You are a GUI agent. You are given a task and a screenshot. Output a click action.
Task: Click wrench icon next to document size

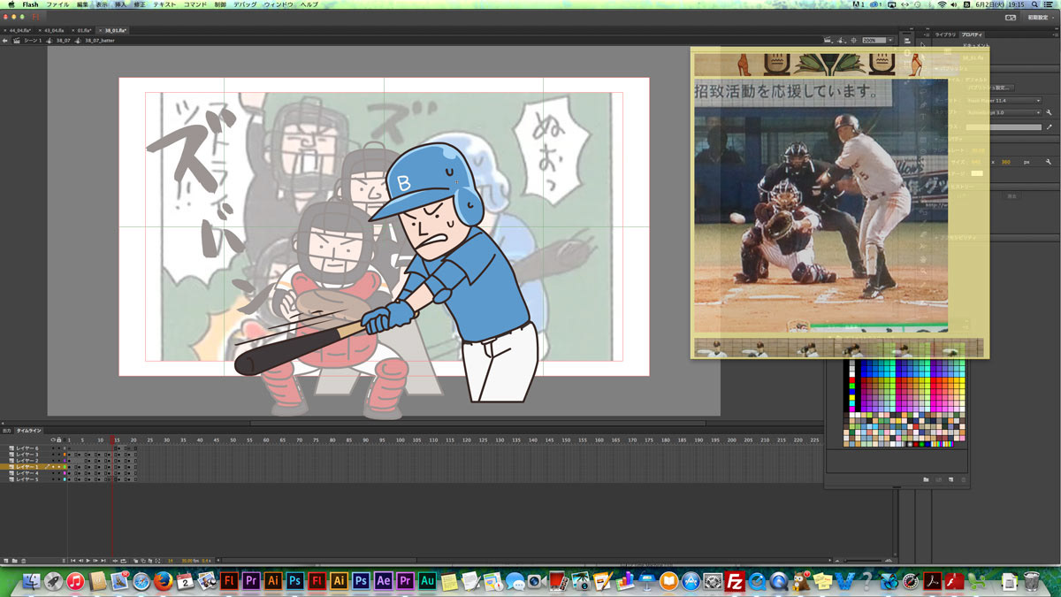(1049, 162)
